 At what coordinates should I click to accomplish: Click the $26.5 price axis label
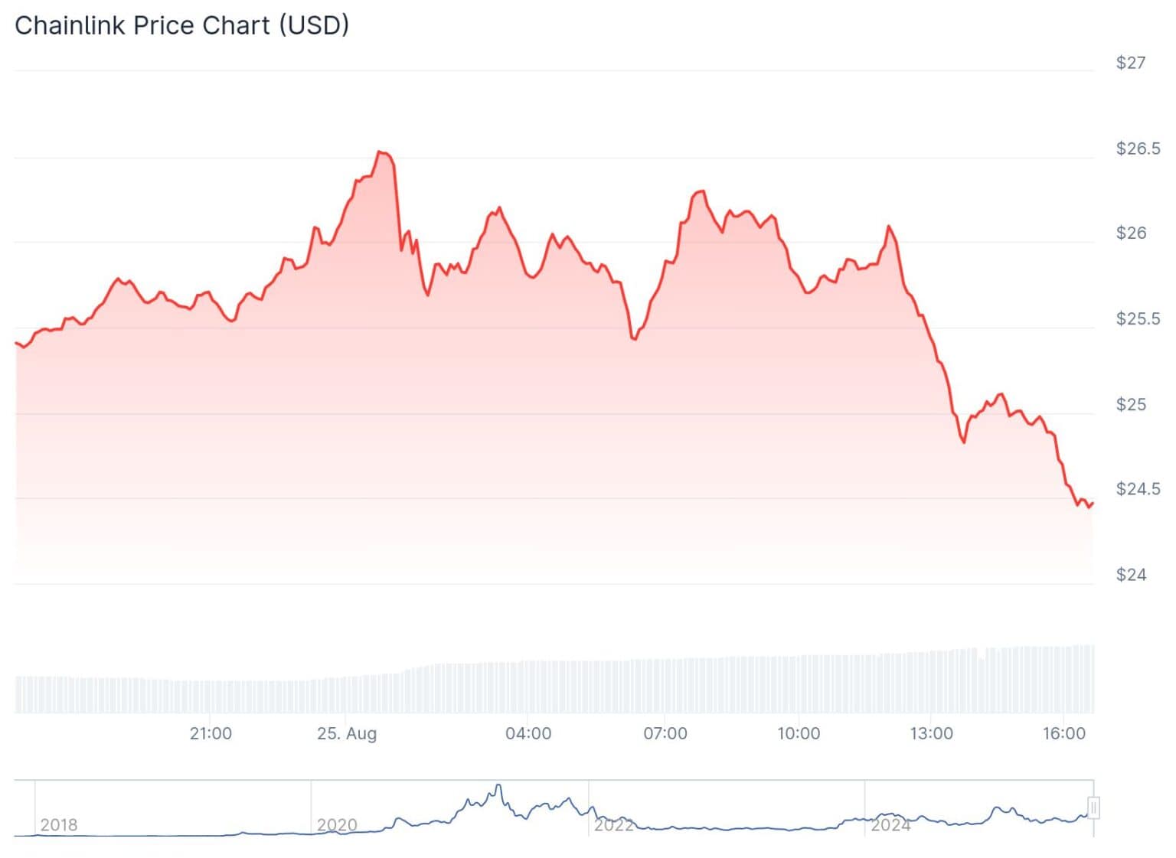click(x=1138, y=148)
